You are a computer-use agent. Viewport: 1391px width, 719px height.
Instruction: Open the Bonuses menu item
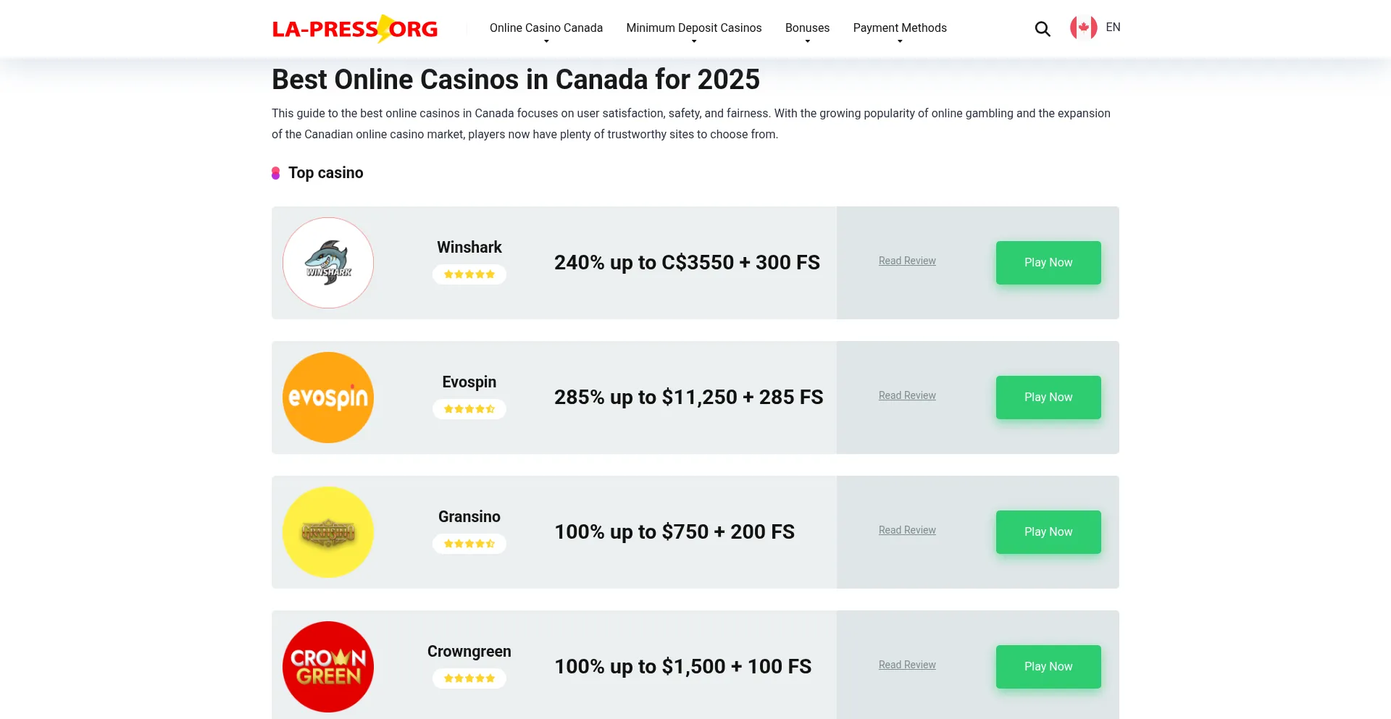click(807, 28)
